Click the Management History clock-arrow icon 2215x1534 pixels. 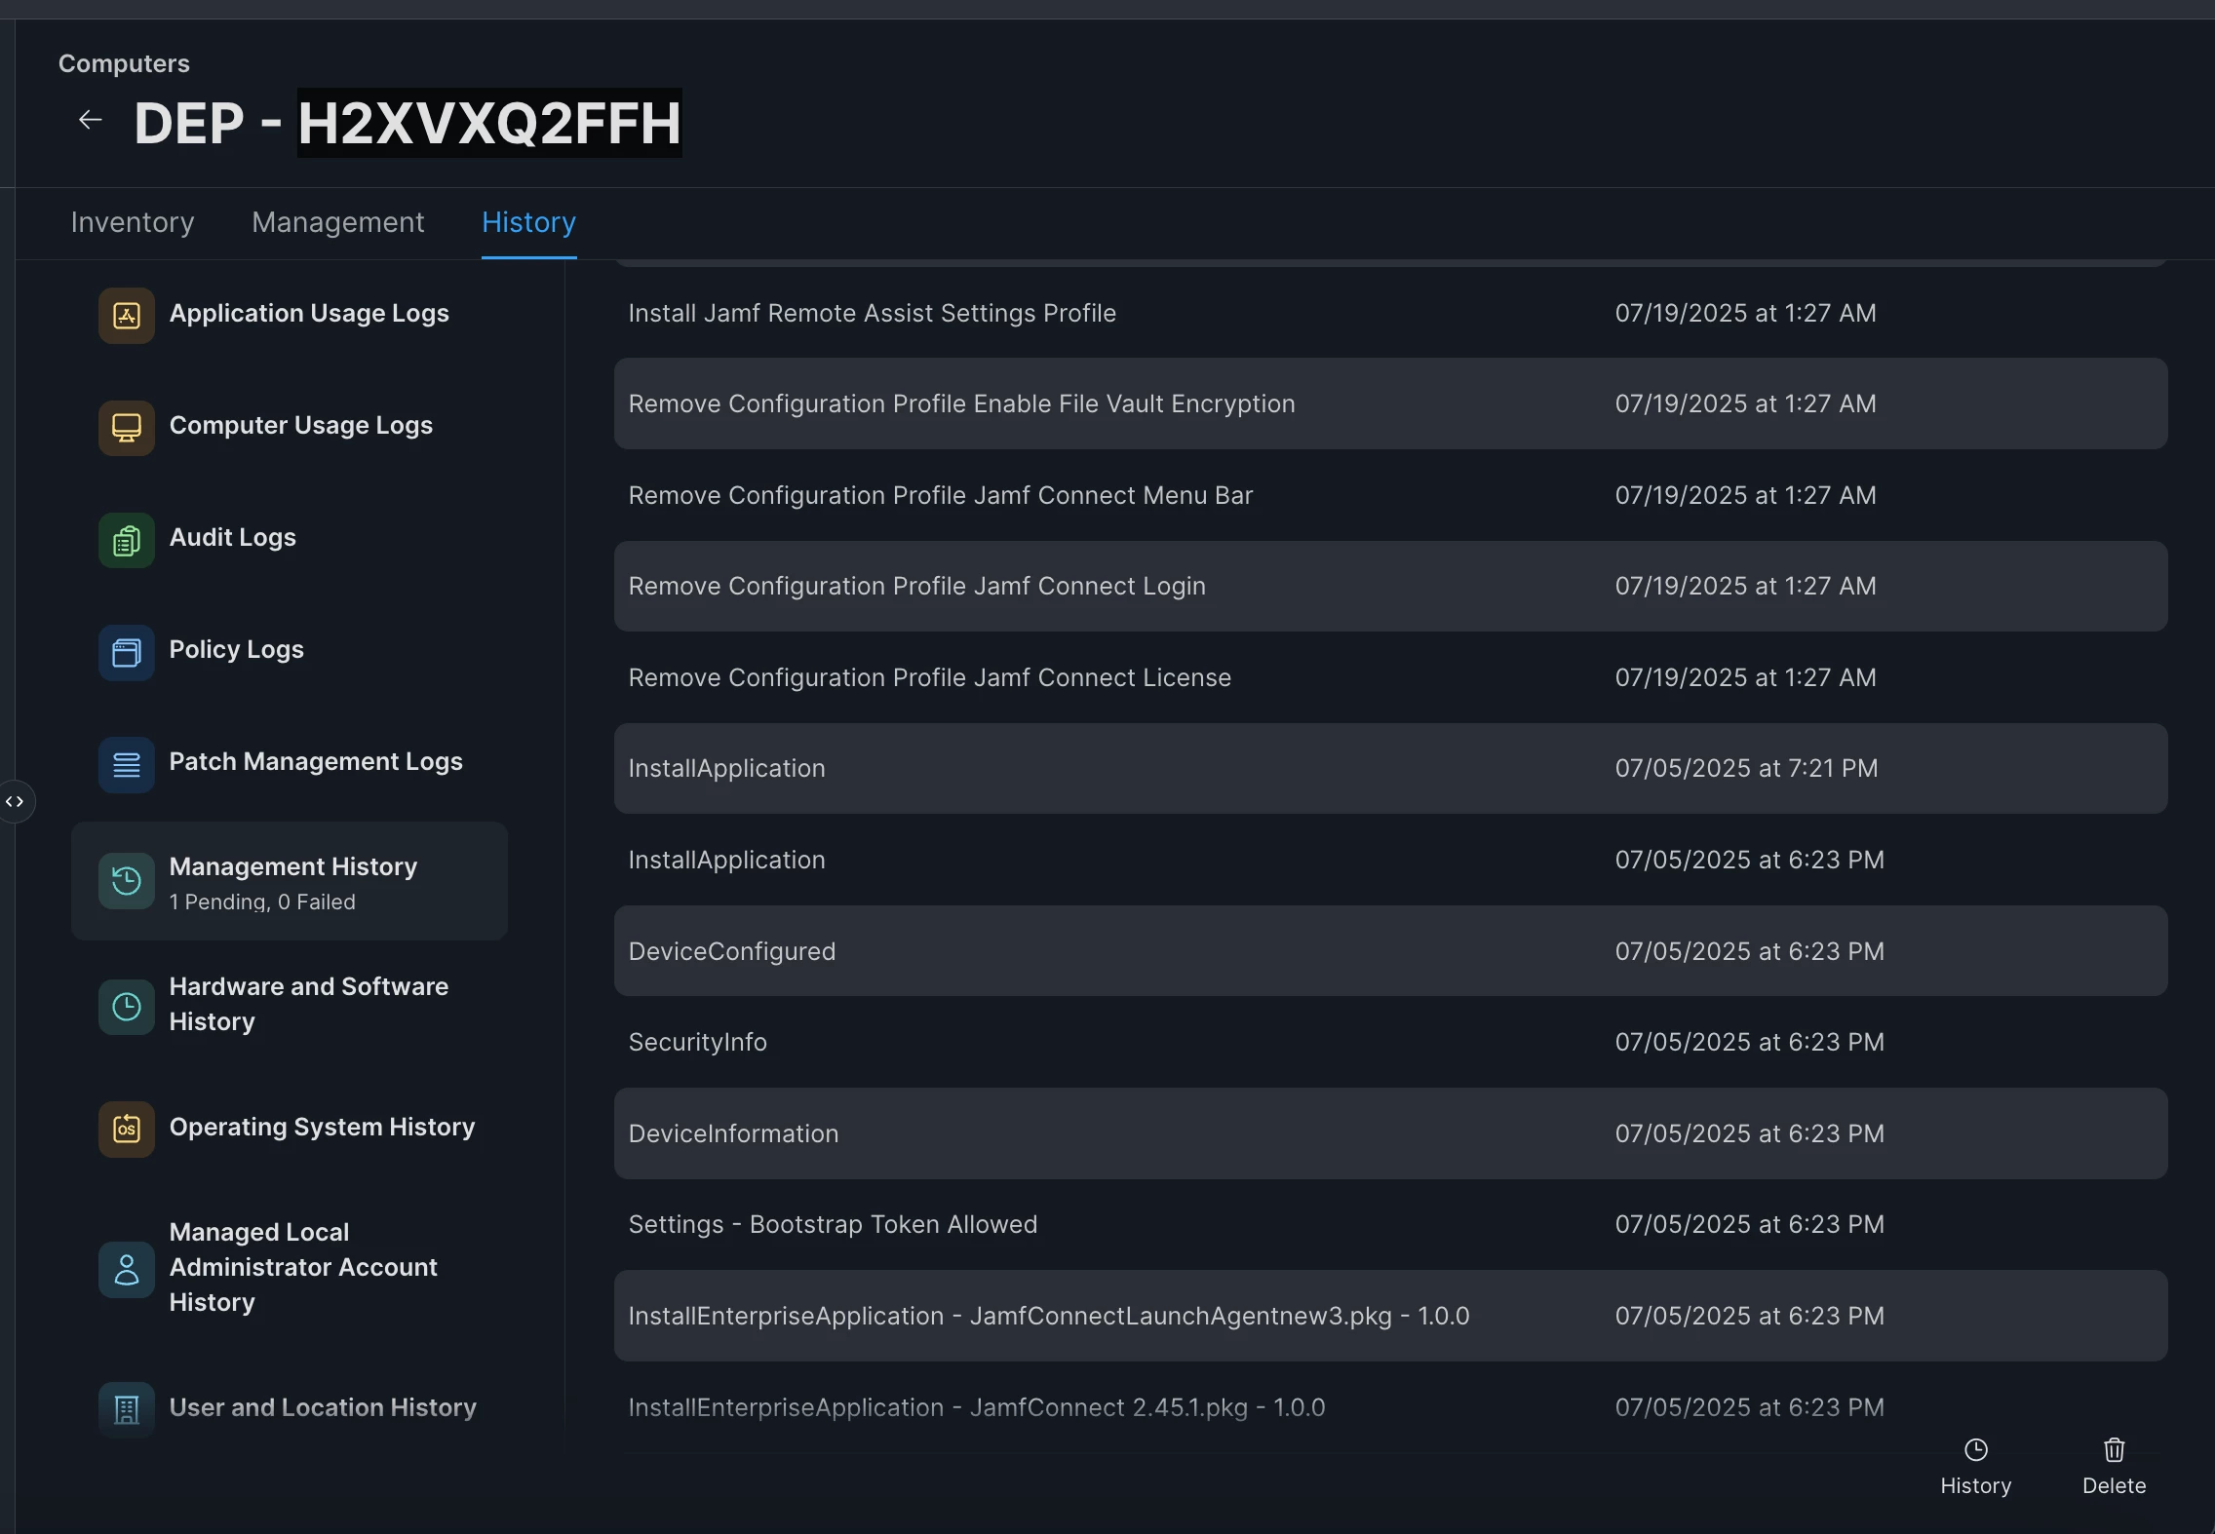pos(127,881)
